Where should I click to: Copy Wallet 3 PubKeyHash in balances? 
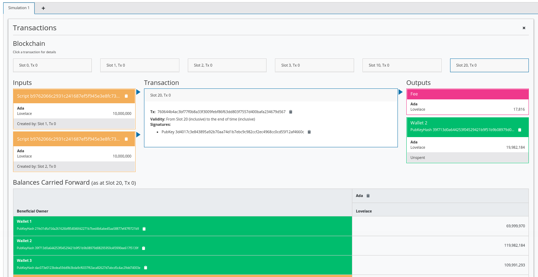(x=145, y=268)
